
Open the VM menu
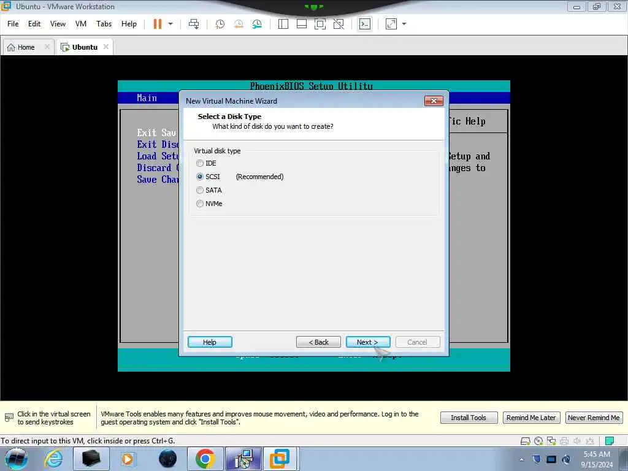[x=81, y=24]
